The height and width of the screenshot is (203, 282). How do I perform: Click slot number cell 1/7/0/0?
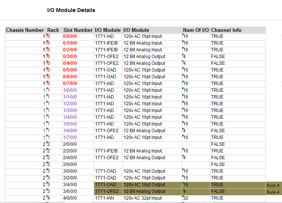point(78,137)
